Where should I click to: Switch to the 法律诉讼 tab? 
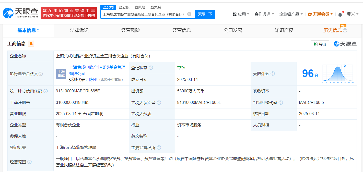[x=79, y=30]
